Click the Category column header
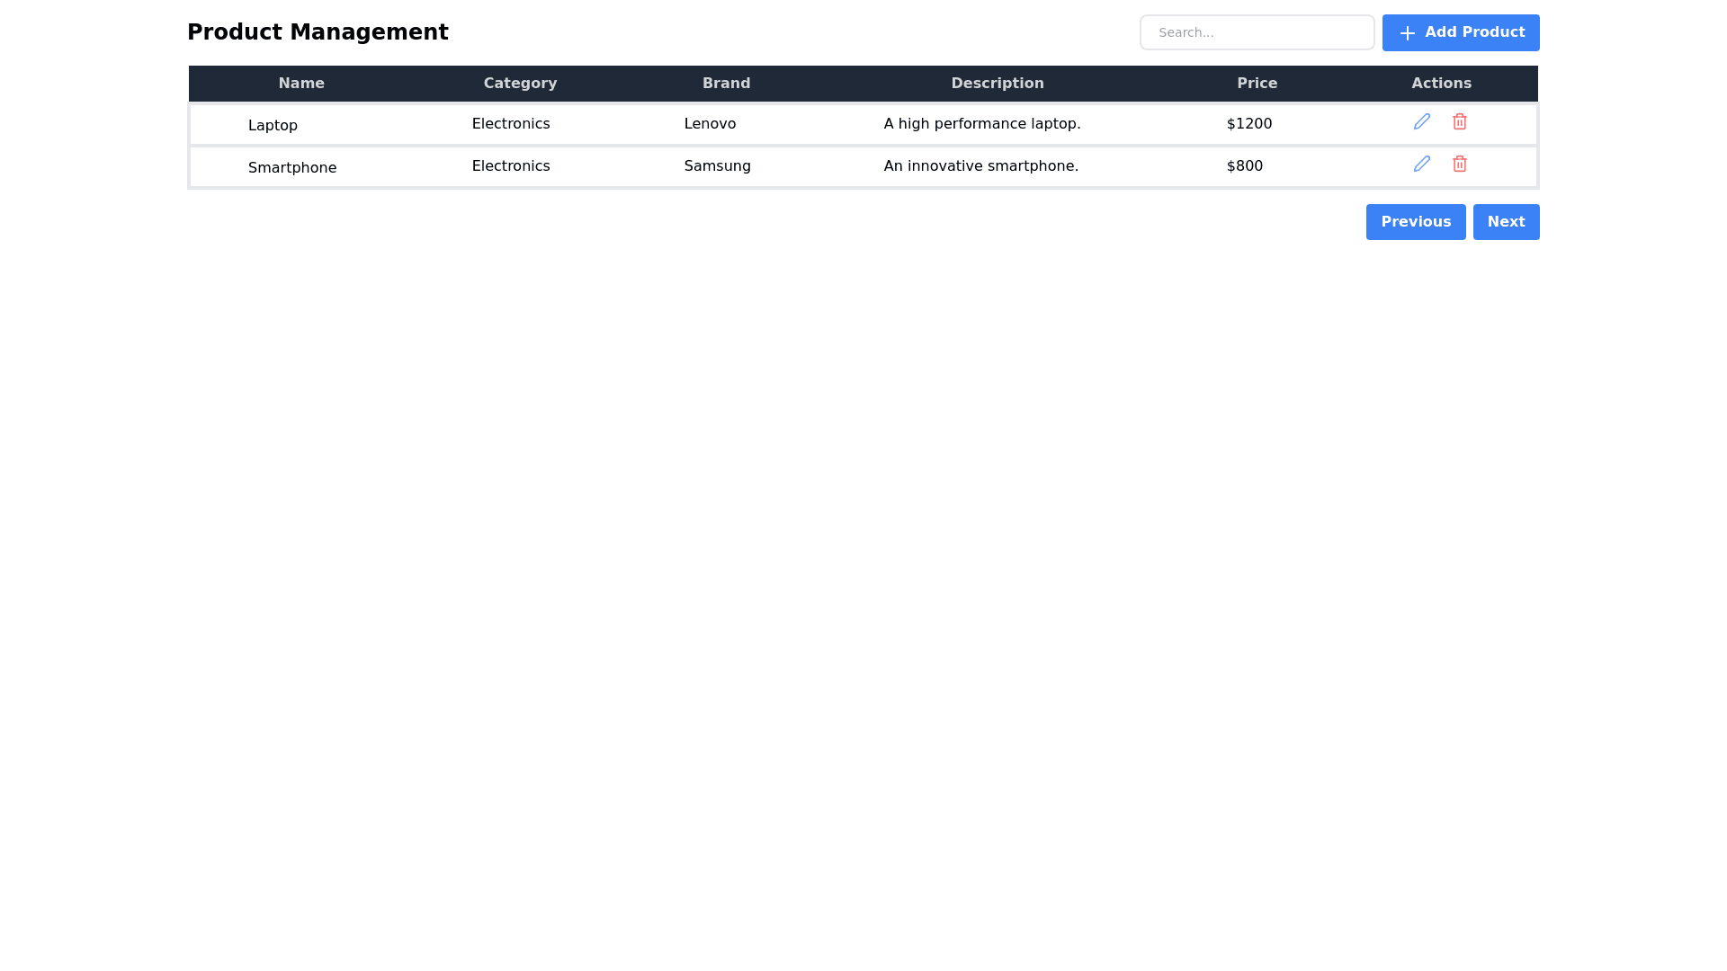Image resolution: width=1727 pixels, height=971 pixels. click(520, 84)
